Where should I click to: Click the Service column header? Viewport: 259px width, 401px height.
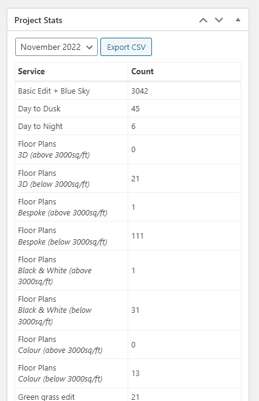coord(32,71)
